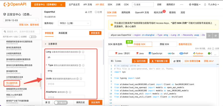Screen dimensions: 223x106
Task: Click the OpenAPI logo
Action: (15, 5)
